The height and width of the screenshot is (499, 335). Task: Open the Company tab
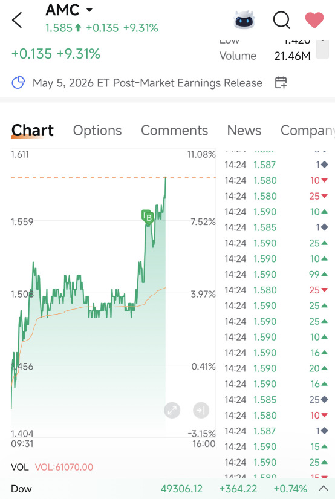coord(307,131)
